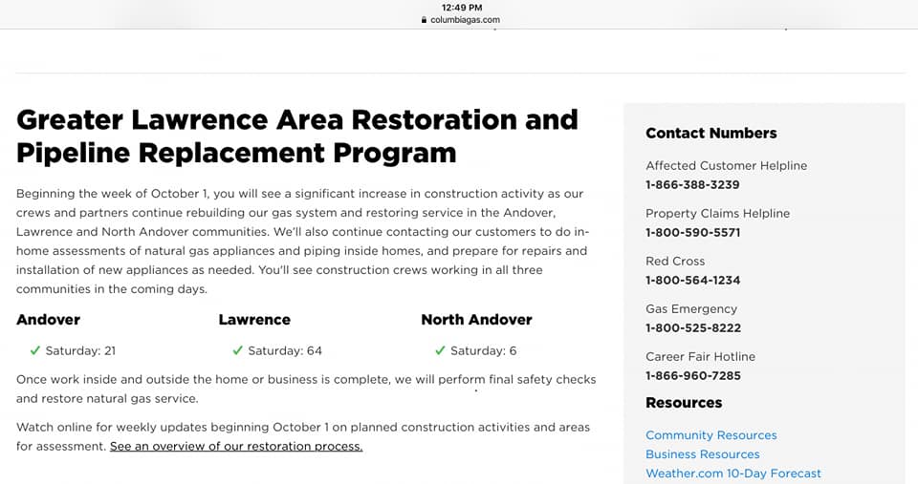Open the columbiagas.com address bar
This screenshot has width=918, height=484.
pyautogui.click(x=461, y=20)
